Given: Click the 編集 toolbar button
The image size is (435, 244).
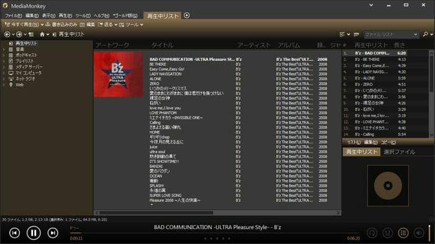Looking at the screenshot, I should point(88,25).
